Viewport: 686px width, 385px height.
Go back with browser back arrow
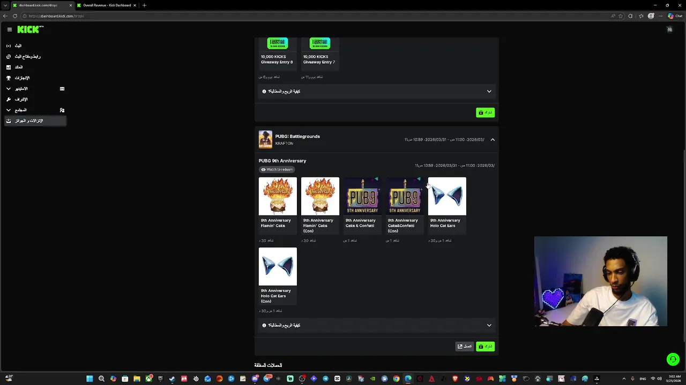[x=5, y=16]
